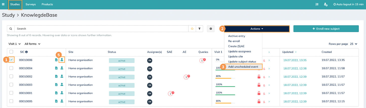Choose Re-enroll from Actions menu
The width and height of the screenshot is (366, 108).
(x=234, y=41)
